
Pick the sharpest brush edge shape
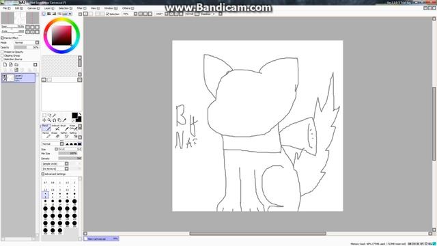point(67,144)
